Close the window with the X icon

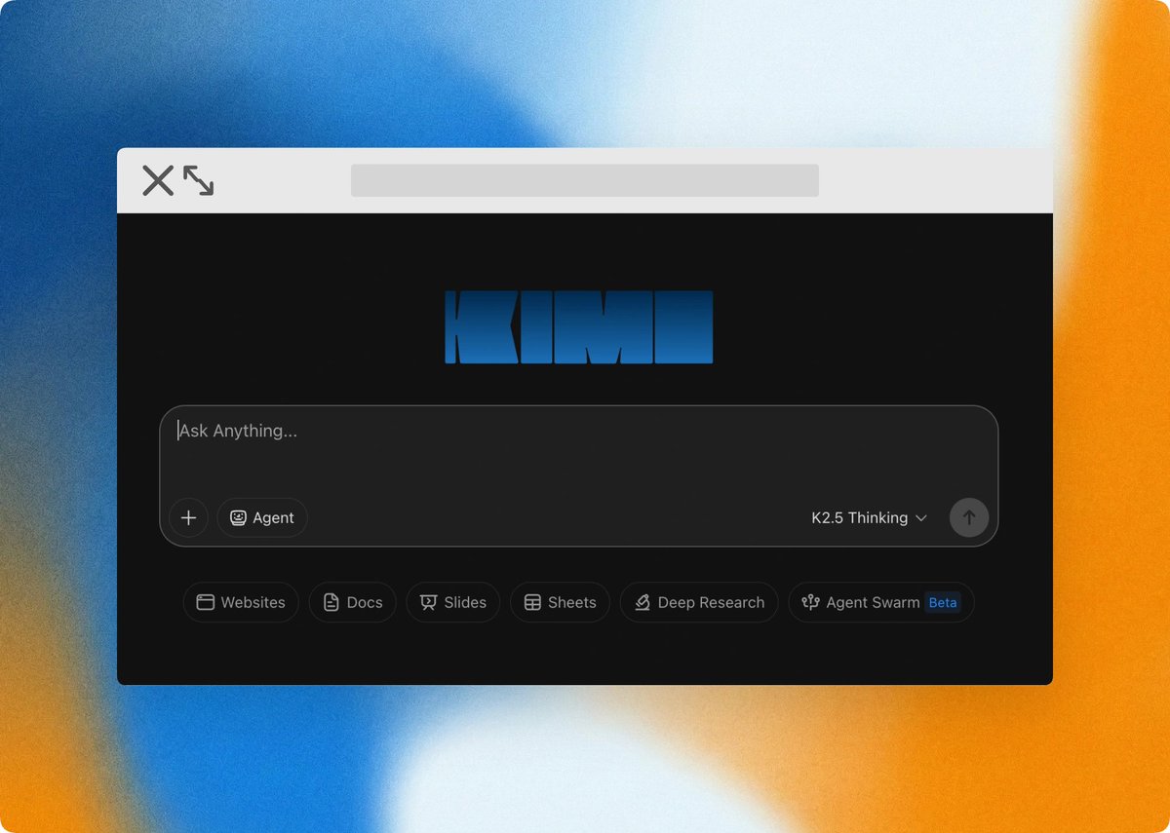(158, 180)
